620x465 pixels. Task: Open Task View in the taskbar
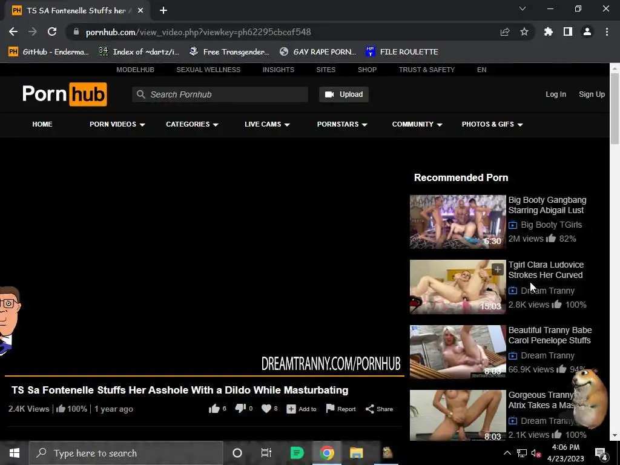point(266,453)
